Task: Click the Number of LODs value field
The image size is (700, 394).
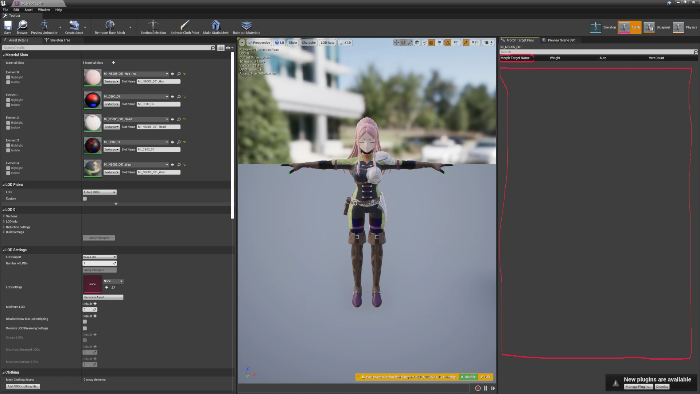Action: coord(100,263)
